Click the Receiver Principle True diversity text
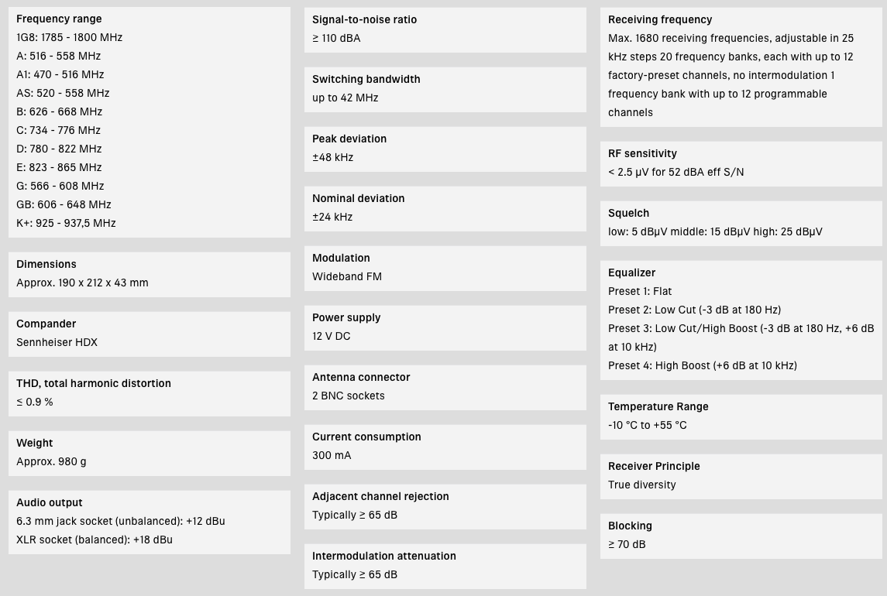Viewport: 887px width, 596px height. 642,485
